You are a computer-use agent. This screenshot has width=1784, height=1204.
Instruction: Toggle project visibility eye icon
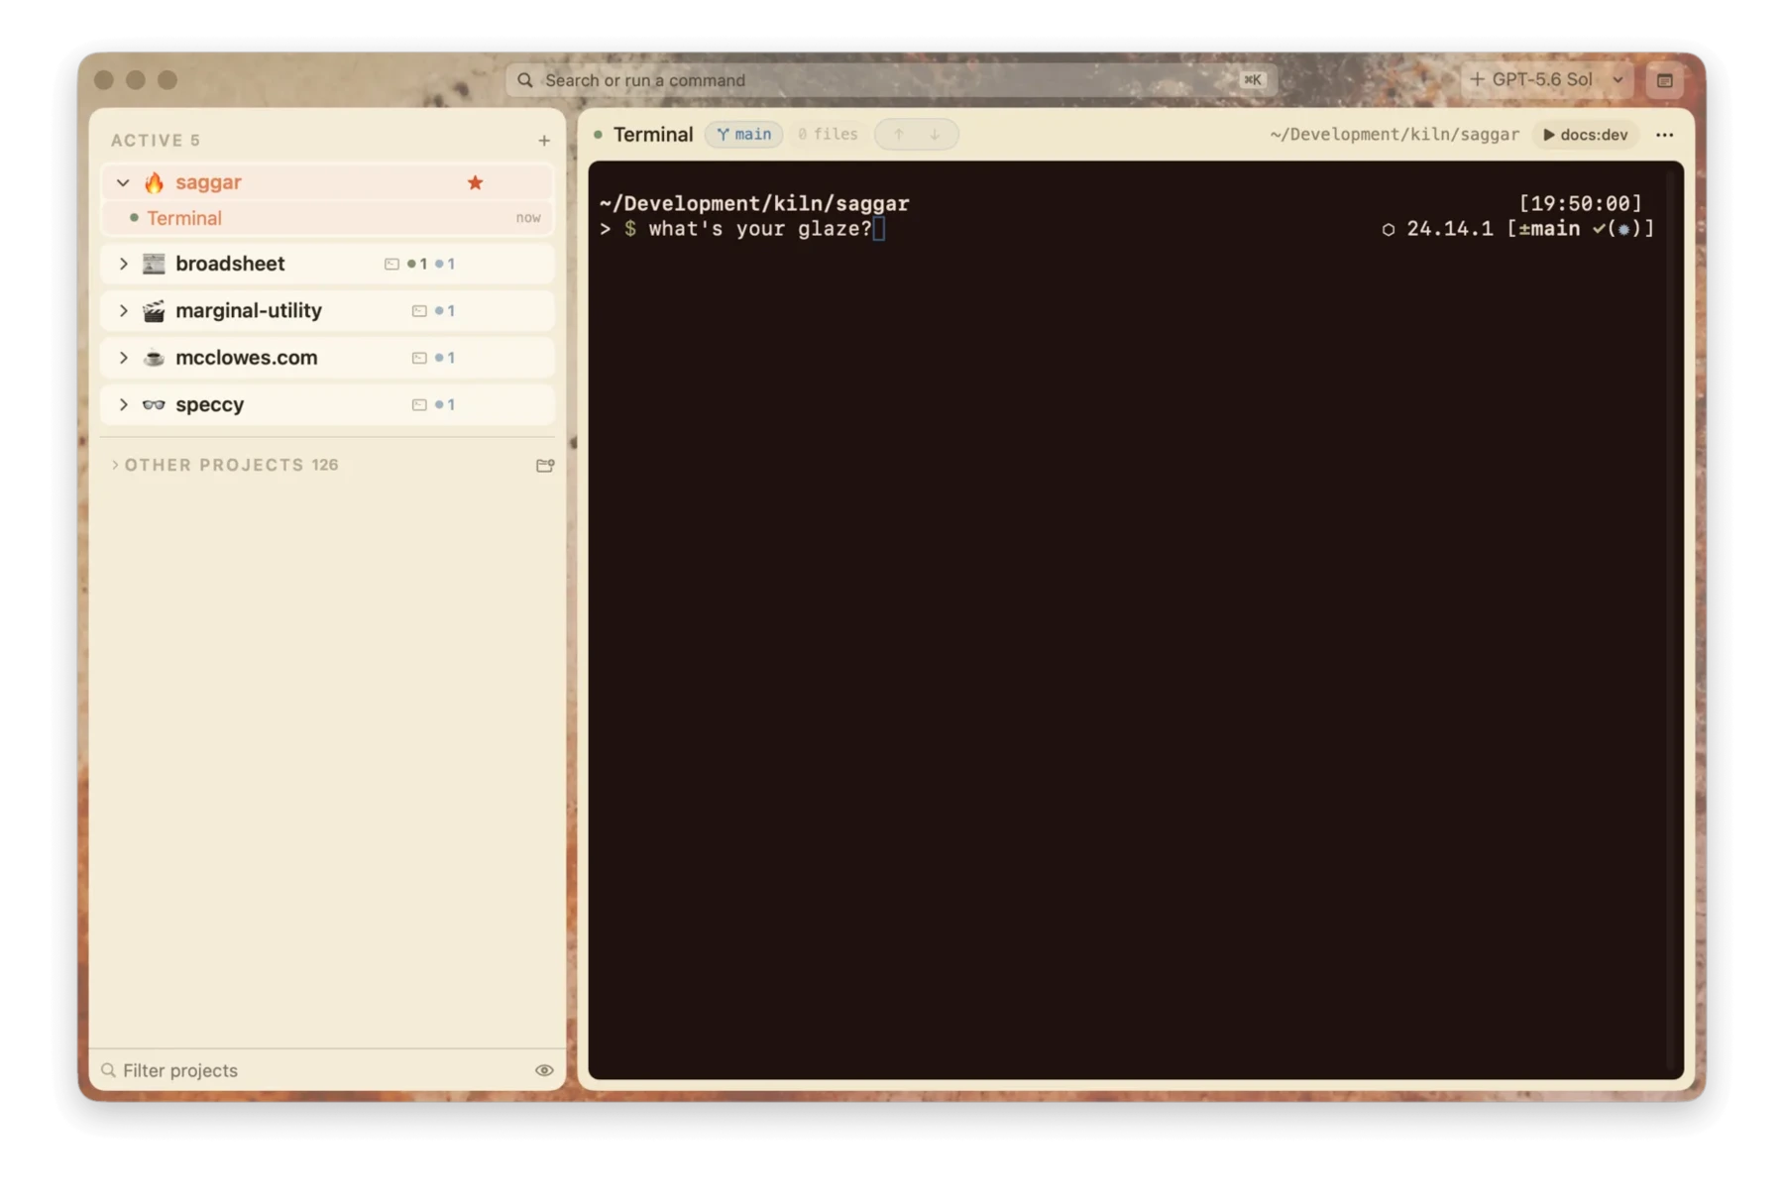(544, 1070)
